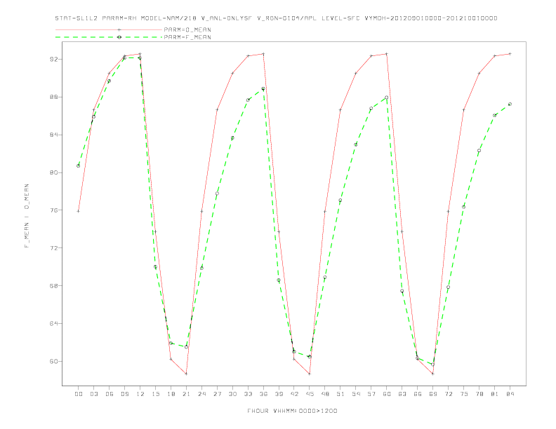Image resolution: width=556 pixels, height=429 pixels.
Task: Click the 75 hour tick label
Action: [464, 394]
